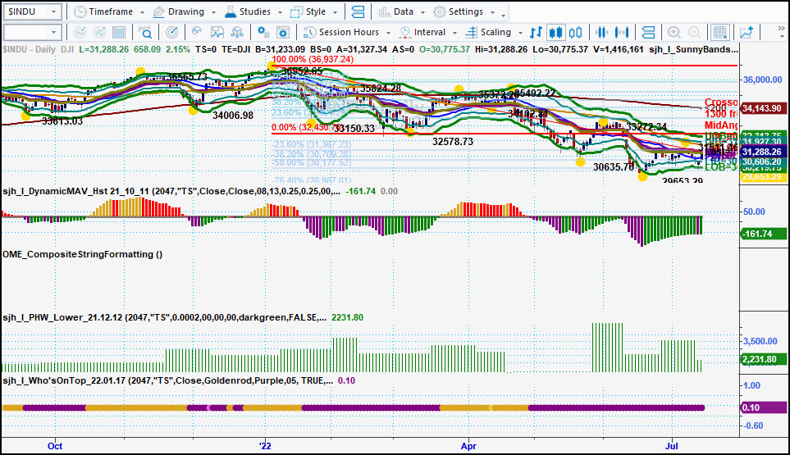Open the Timeframe menu
This screenshot has width=790, height=455.
point(109,11)
